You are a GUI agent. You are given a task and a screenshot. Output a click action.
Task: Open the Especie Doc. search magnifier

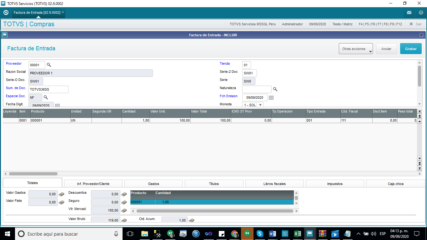coord(46,97)
